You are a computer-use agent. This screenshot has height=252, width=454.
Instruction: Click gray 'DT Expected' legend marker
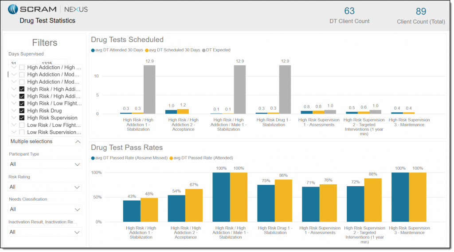coord(204,50)
